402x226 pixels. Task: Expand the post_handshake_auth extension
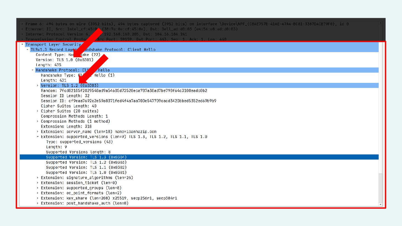[x=38, y=203]
